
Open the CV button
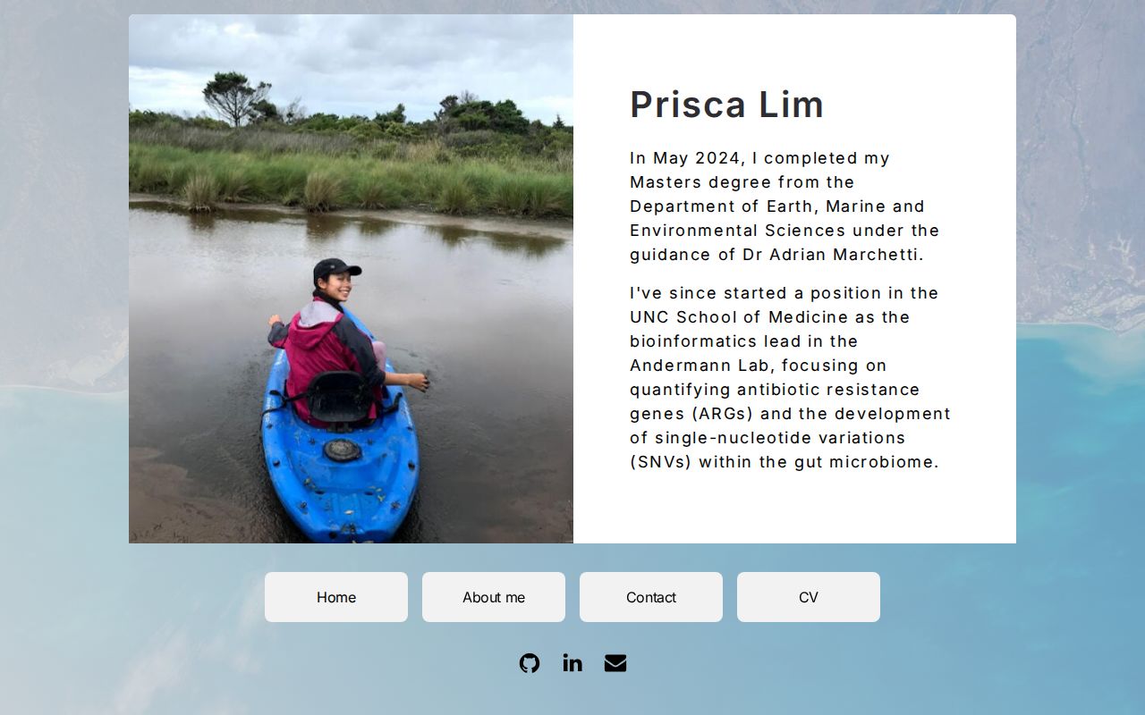[x=809, y=597]
